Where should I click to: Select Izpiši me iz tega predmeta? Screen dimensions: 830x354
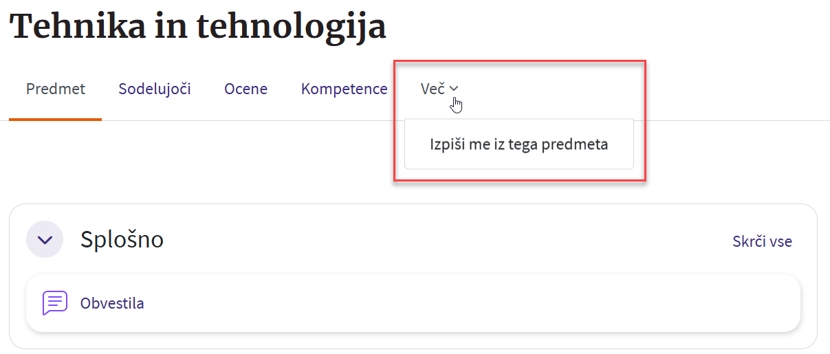(x=518, y=144)
